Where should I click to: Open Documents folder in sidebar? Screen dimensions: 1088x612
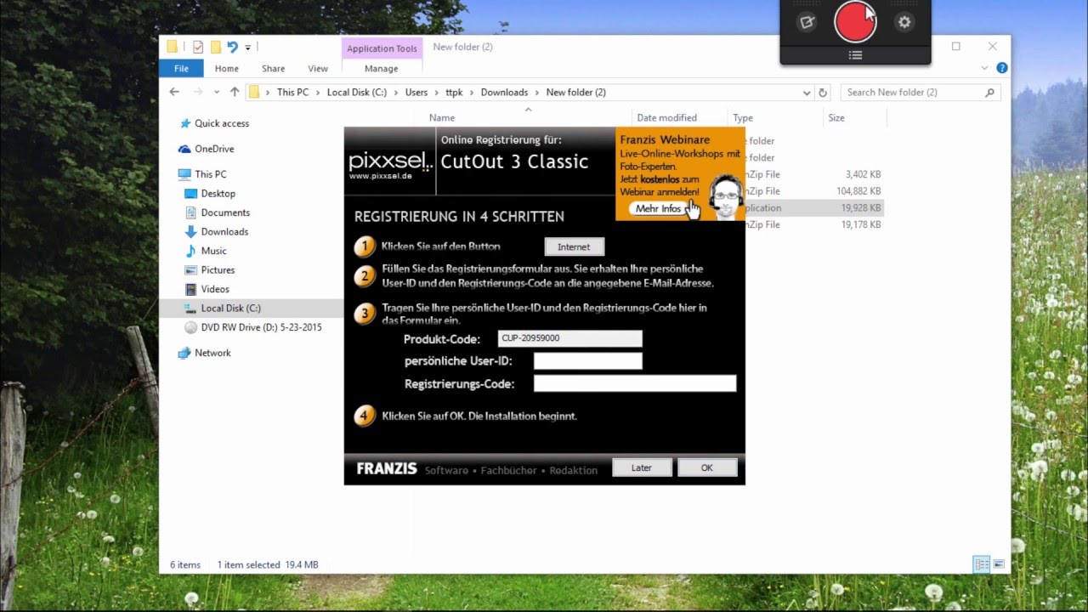(225, 212)
